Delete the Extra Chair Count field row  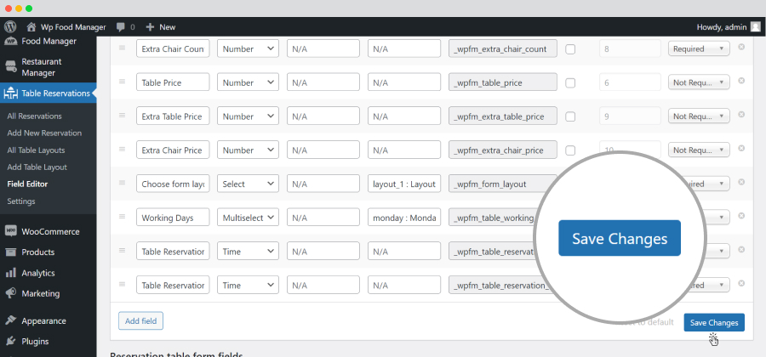(x=741, y=47)
